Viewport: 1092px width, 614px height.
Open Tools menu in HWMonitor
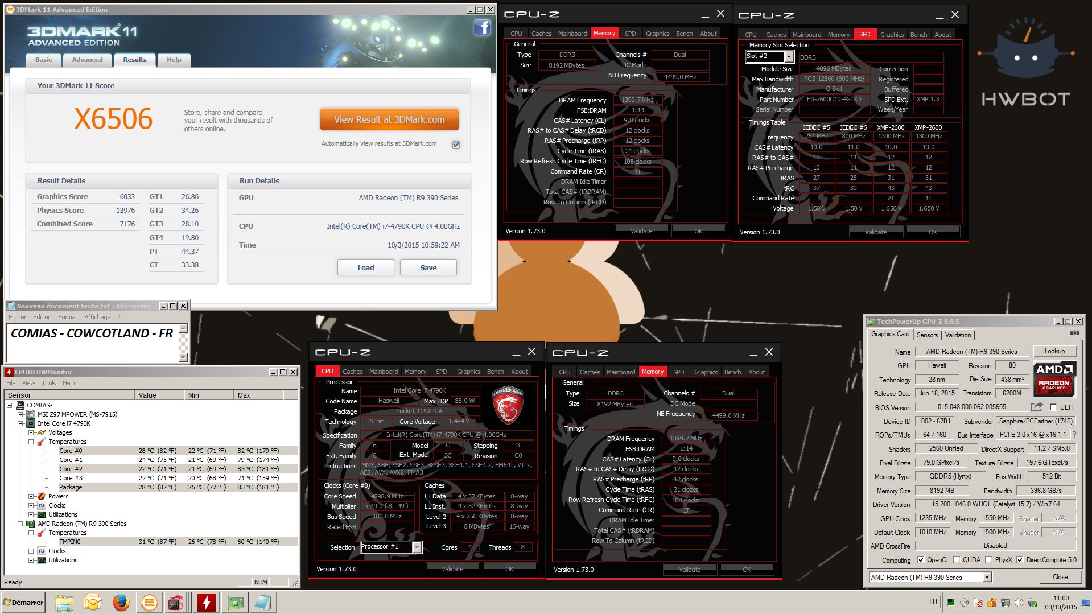[49, 383]
